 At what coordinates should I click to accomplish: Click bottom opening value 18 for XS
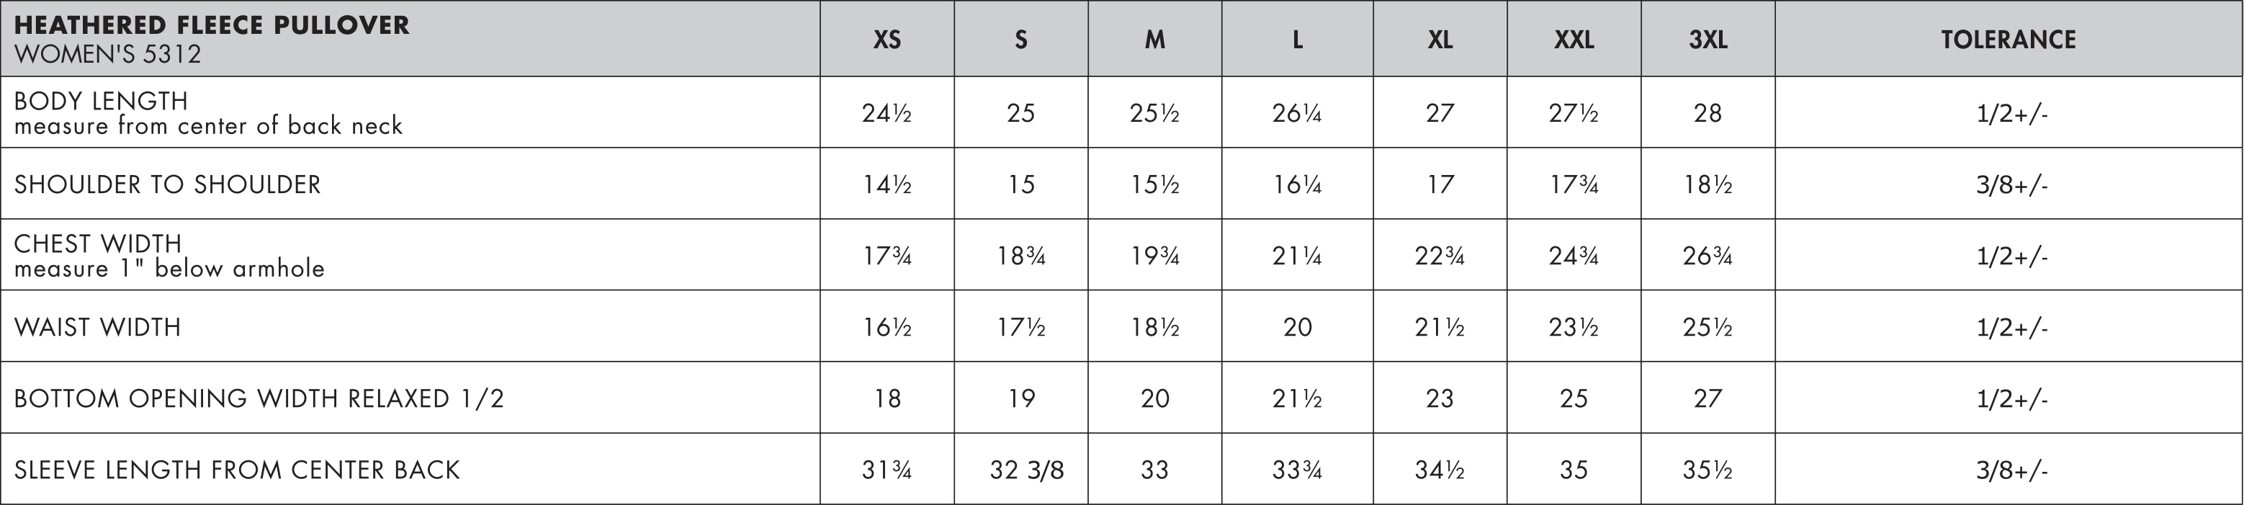(887, 399)
